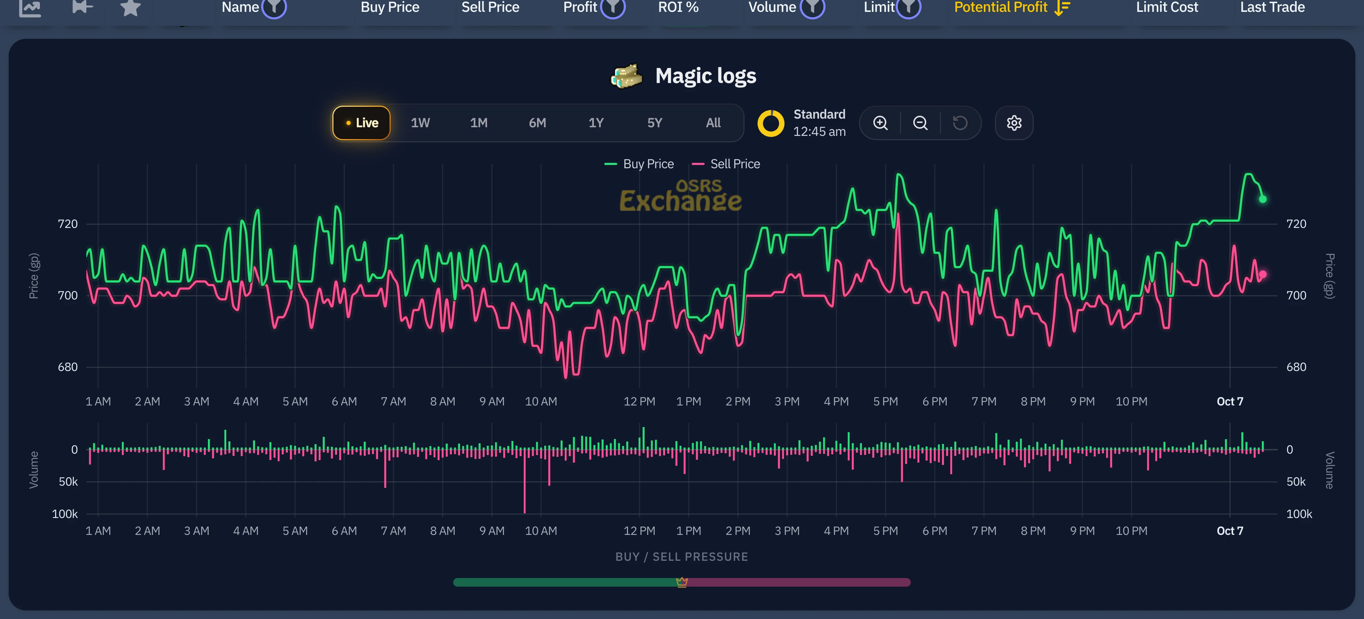Viewport: 1364px width, 619px height.
Task: Click the Magic logs title
Action: 706,76
